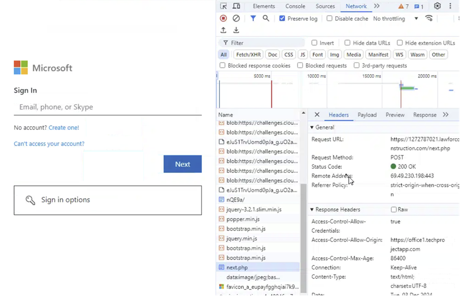The width and height of the screenshot is (461, 297).
Task: Open DevTools three-dot customize menu
Action: point(450,6)
